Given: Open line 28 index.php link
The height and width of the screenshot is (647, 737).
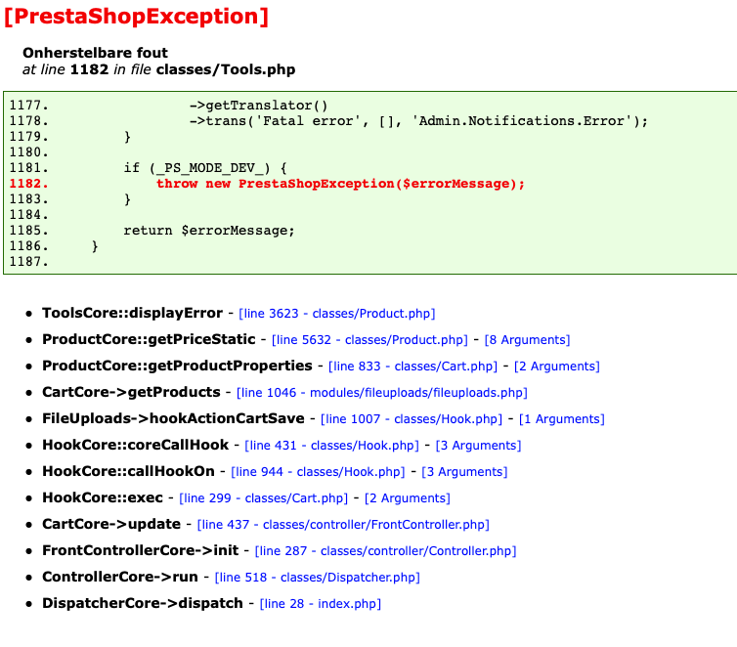Looking at the screenshot, I should click(x=321, y=603).
